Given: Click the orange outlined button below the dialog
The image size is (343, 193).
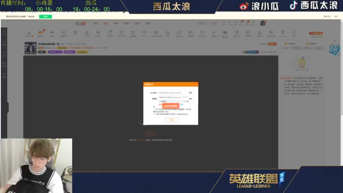Looking at the screenshot, I should pyautogui.click(x=151, y=133).
